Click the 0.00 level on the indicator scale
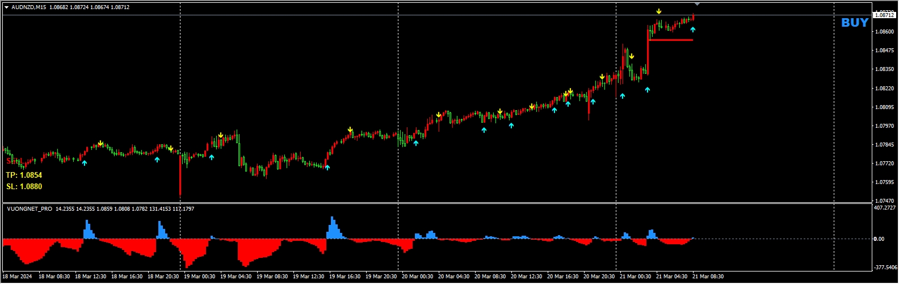The width and height of the screenshot is (899, 284). point(879,239)
